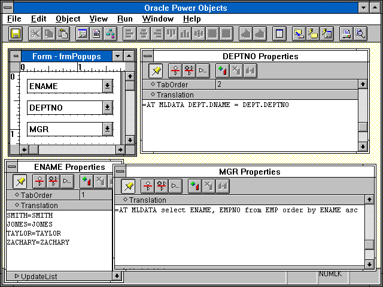Open the Object menu

point(68,19)
